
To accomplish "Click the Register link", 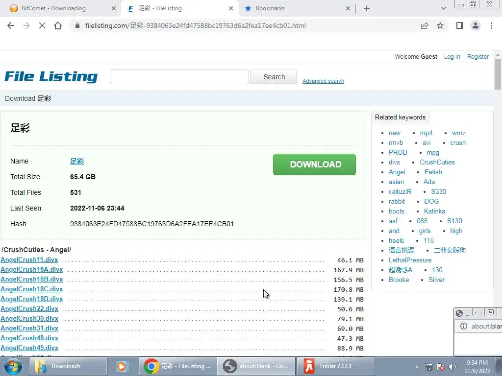I will [x=477, y=57].
